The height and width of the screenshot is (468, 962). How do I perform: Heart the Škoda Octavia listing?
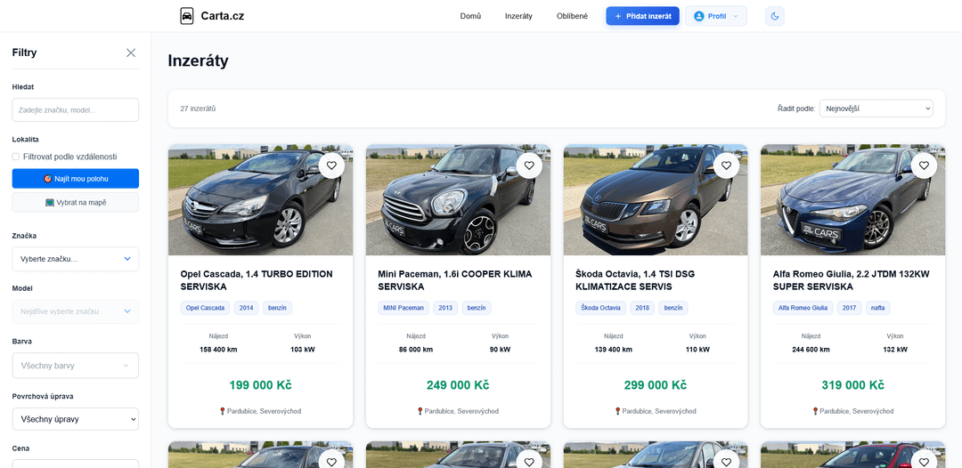(x=726, y=165)
